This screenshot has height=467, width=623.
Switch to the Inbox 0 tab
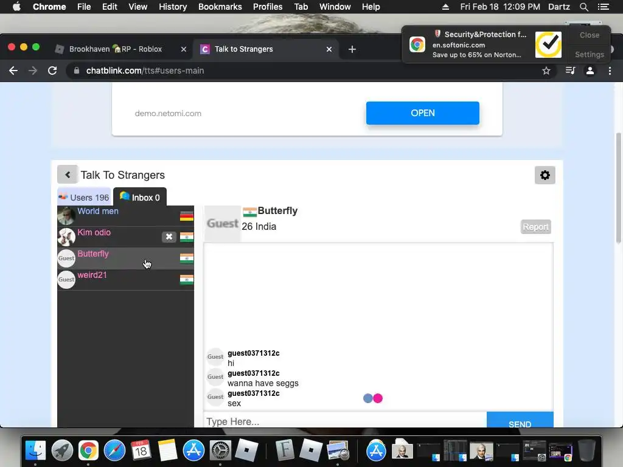(x=140, y=197)
